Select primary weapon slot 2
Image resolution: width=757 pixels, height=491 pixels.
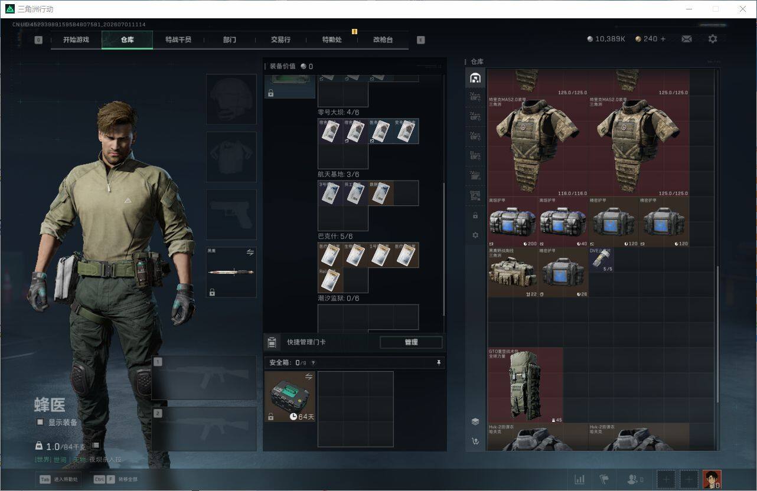coord(204,429)
